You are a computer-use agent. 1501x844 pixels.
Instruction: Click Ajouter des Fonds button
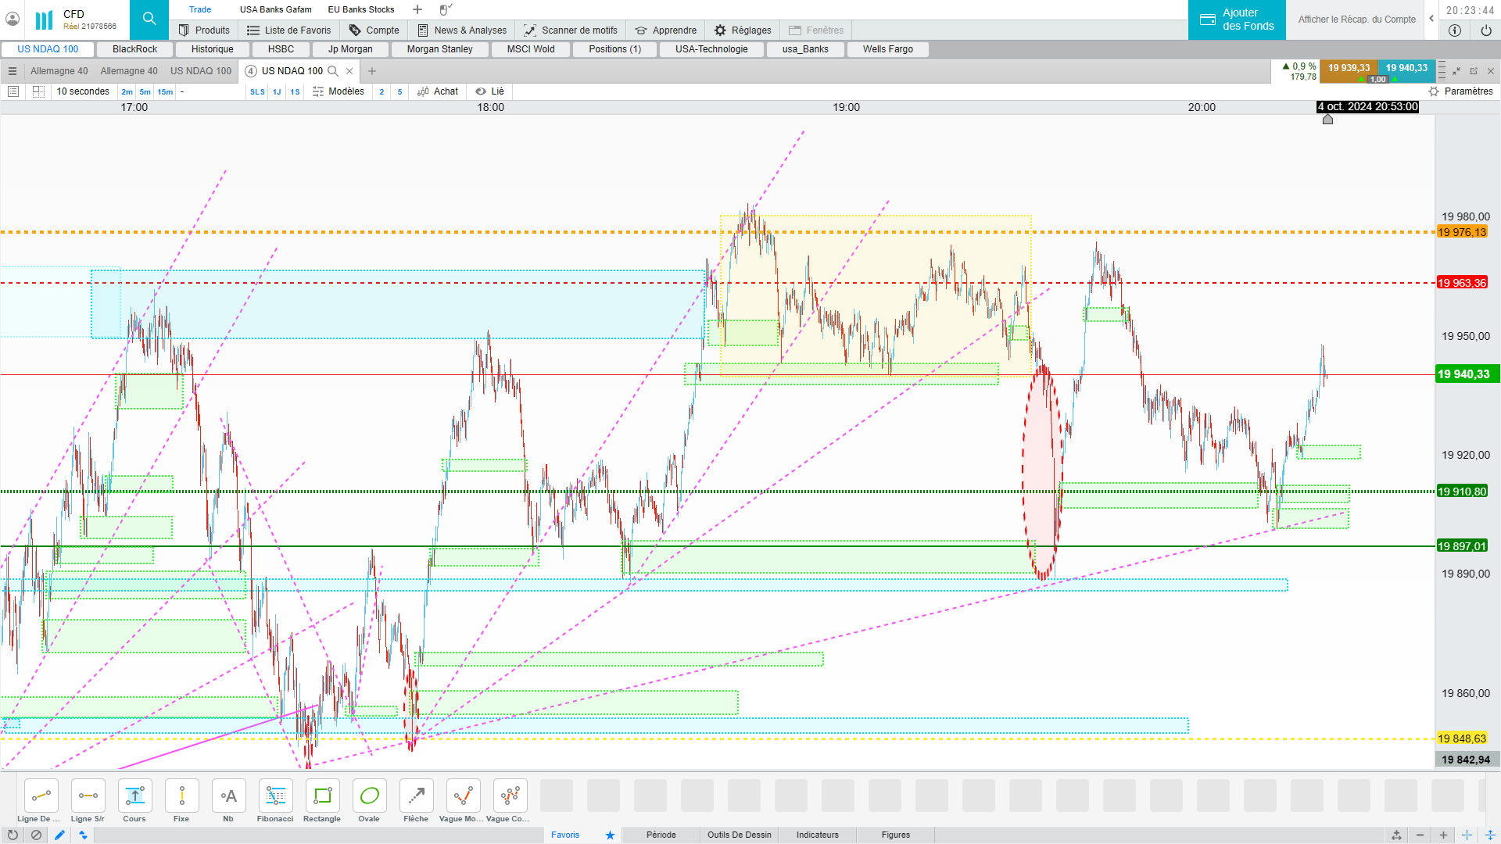1237,20
